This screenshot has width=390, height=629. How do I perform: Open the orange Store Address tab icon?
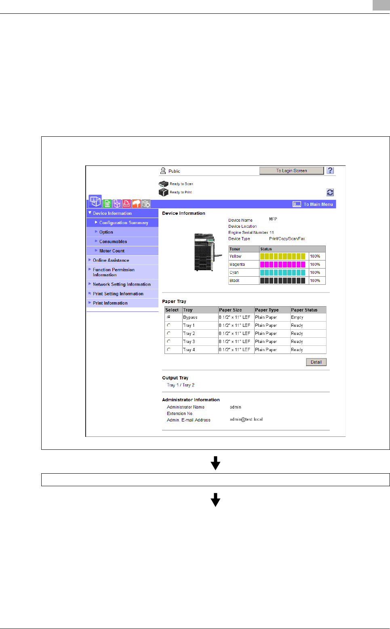tap(136, 203)
